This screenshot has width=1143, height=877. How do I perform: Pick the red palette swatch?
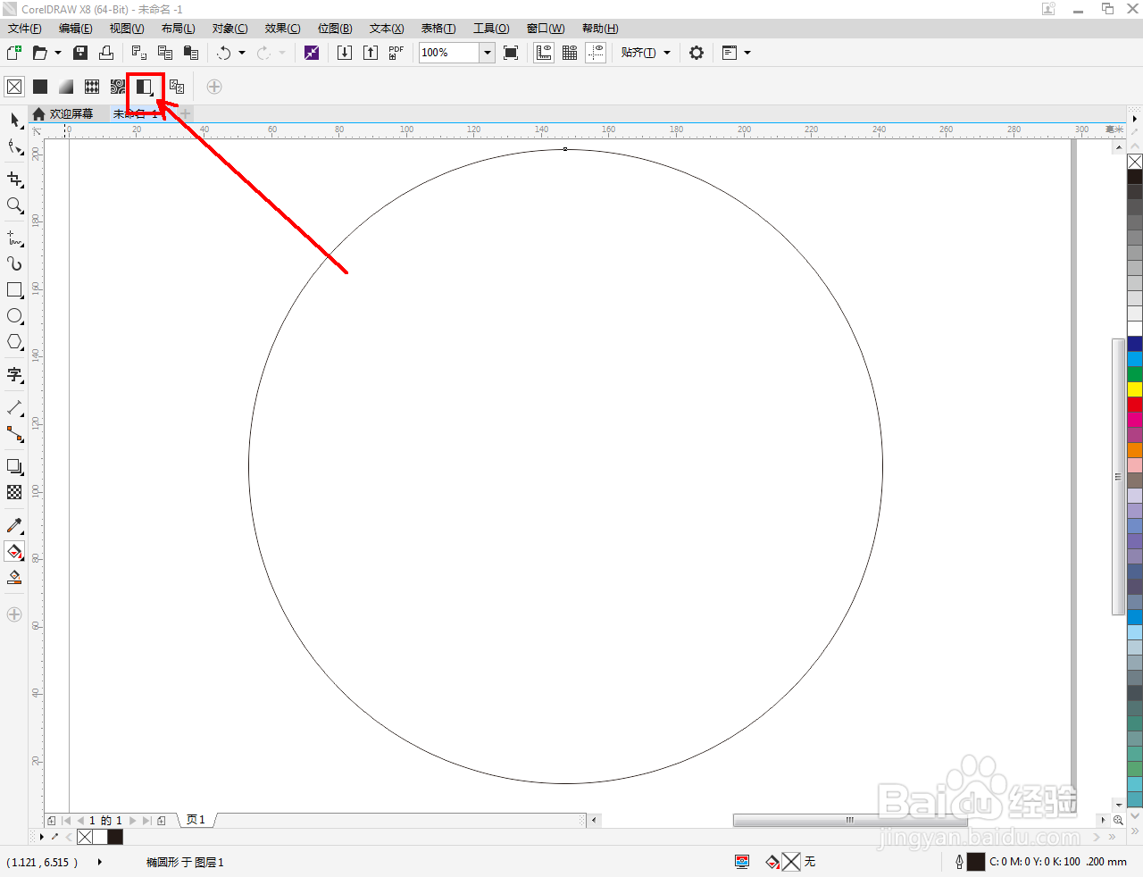point(1135,404)
